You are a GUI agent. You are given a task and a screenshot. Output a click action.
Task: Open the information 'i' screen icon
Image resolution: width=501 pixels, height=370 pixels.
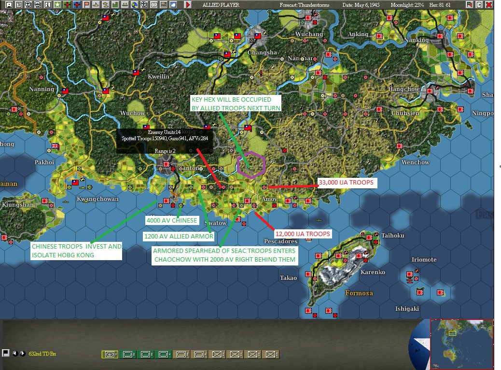[48, 4]
